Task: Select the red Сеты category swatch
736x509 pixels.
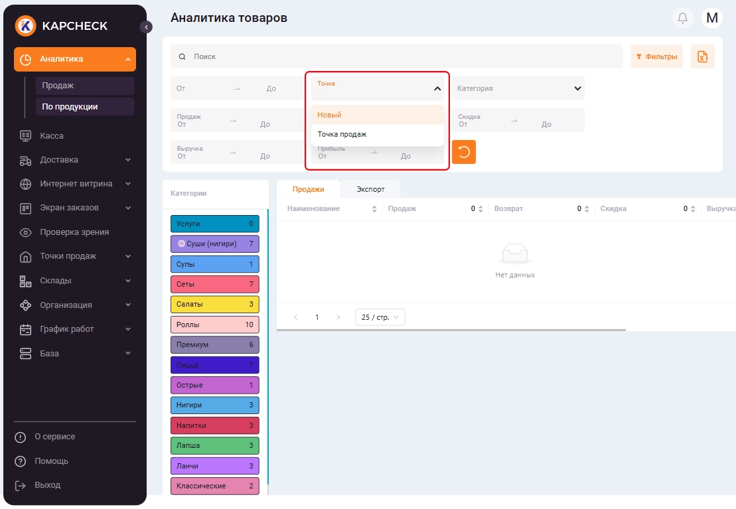Action: coord(214,285)
